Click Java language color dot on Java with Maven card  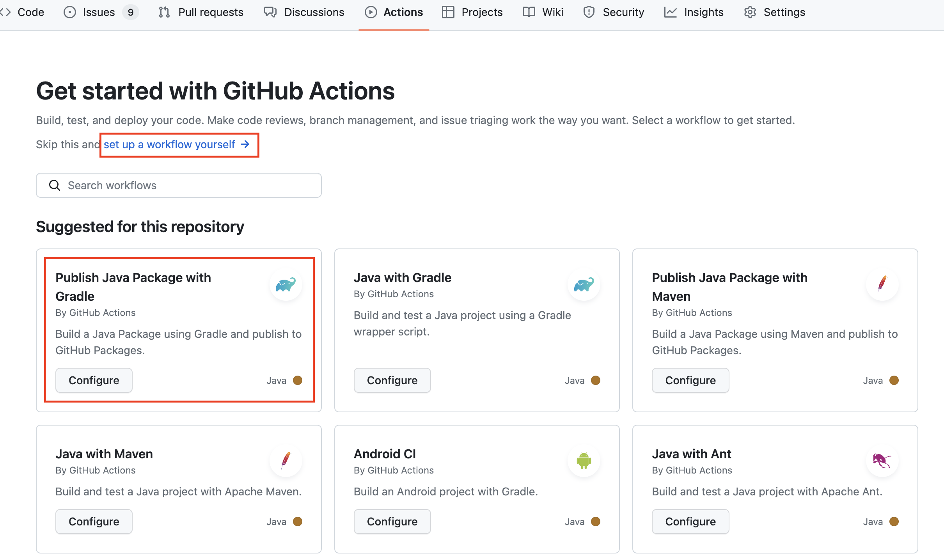(x=298, y=522)
